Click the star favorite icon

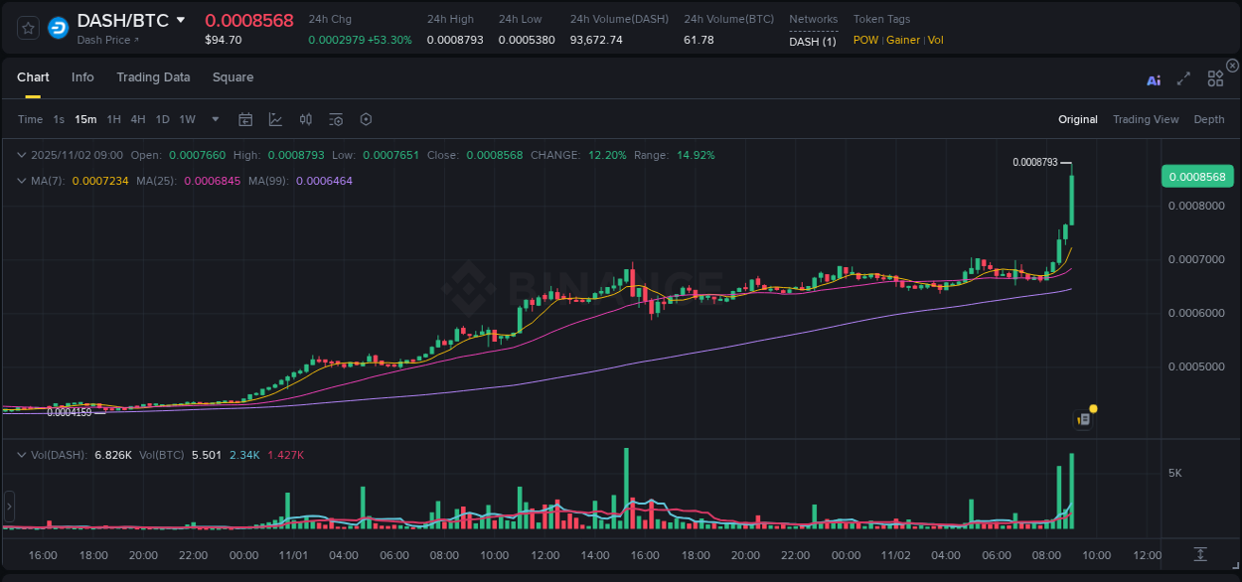click(27, 27)
